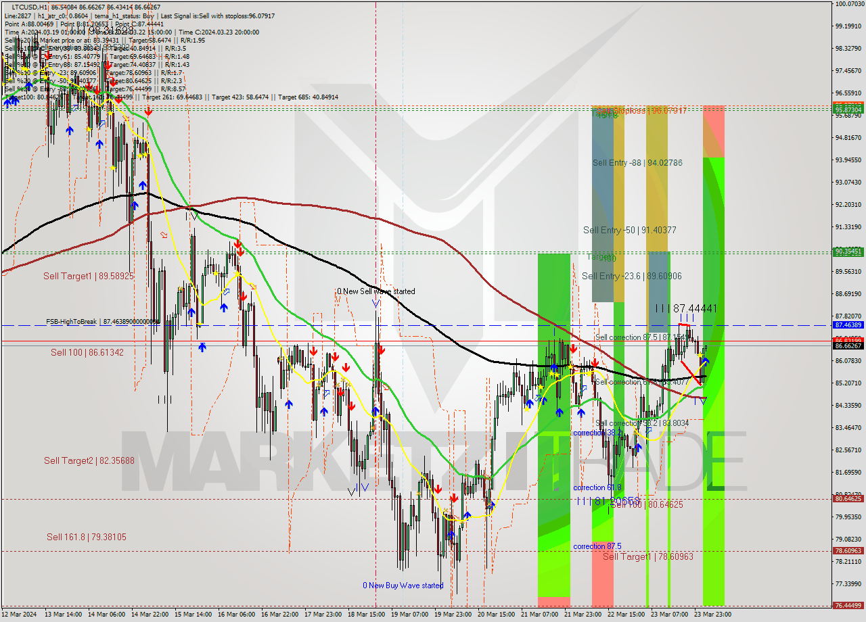
Task: Click the 23 Mar 23:00 time label
Action: pyautogui.click(x=712, y=615)
